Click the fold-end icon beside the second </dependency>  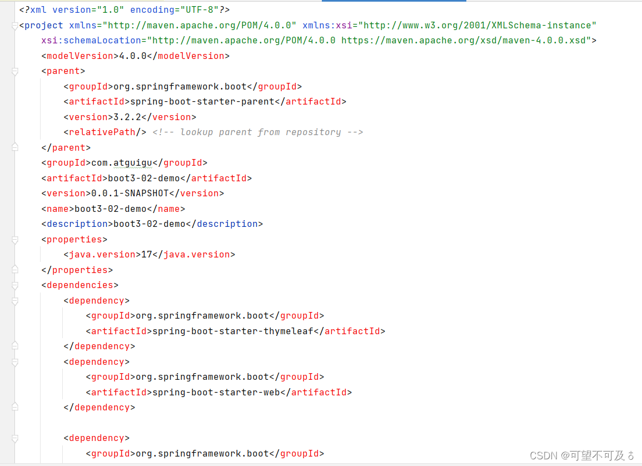[x=15, y=407]
